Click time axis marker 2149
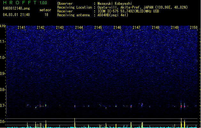Viewport: 201px width, 128px height. [x=175, y=28]
